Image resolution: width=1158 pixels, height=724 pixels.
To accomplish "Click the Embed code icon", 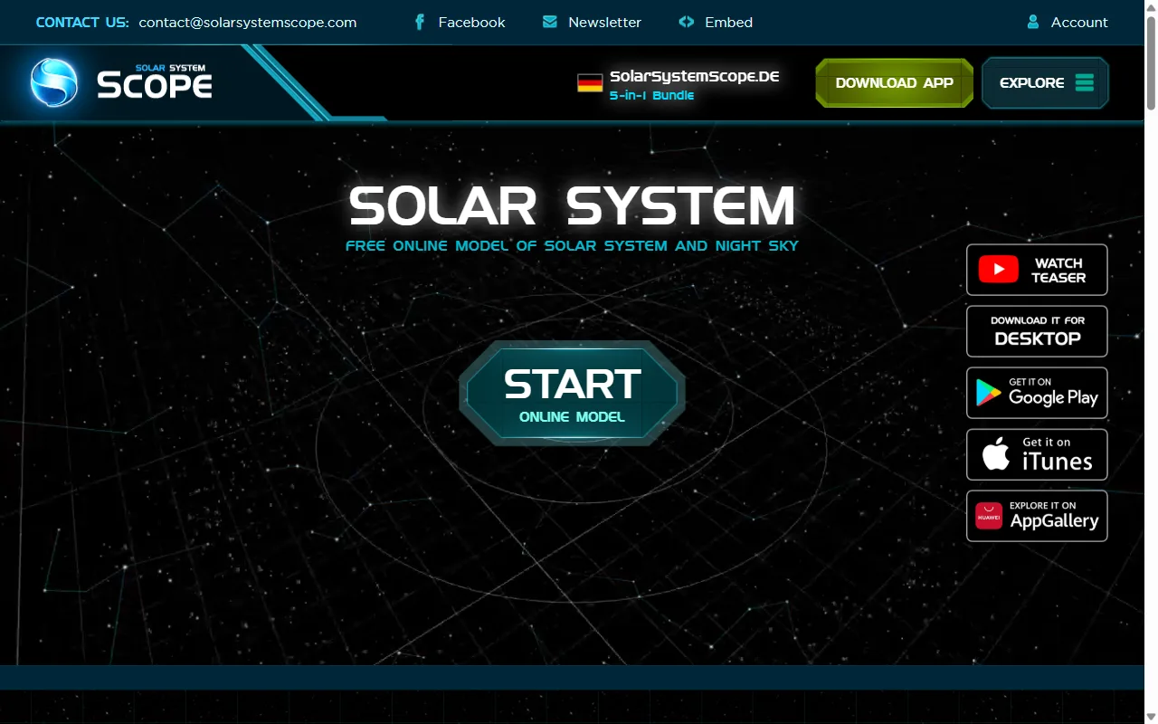I will click(x=687, y=22).
